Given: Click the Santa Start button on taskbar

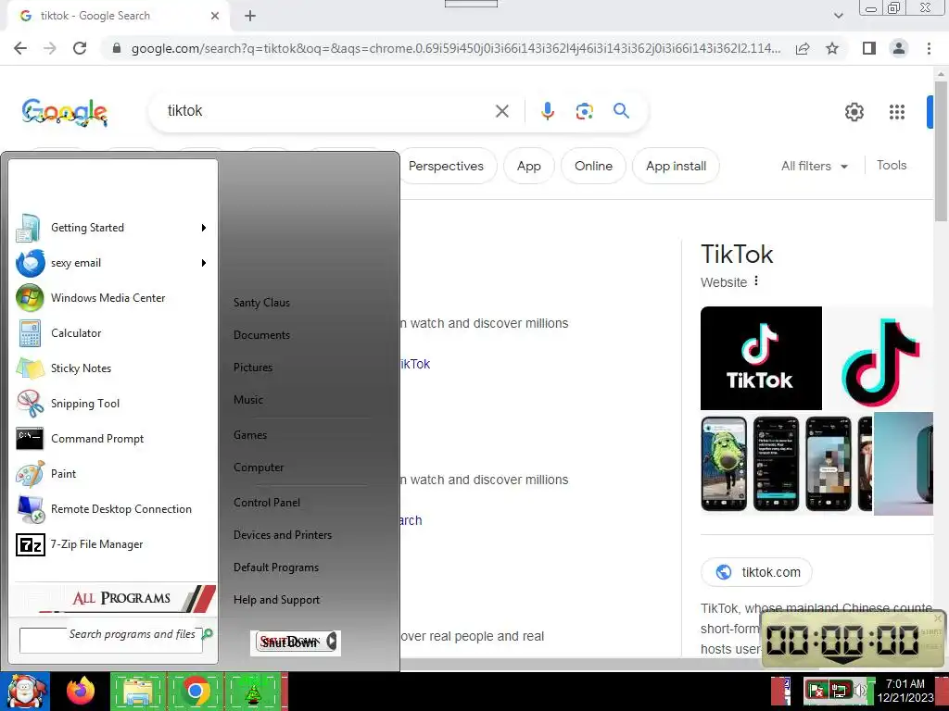Looking at the screenshot, I should click(x=25, y=692).
